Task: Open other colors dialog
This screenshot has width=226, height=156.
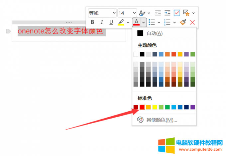Action: (164, 120)
